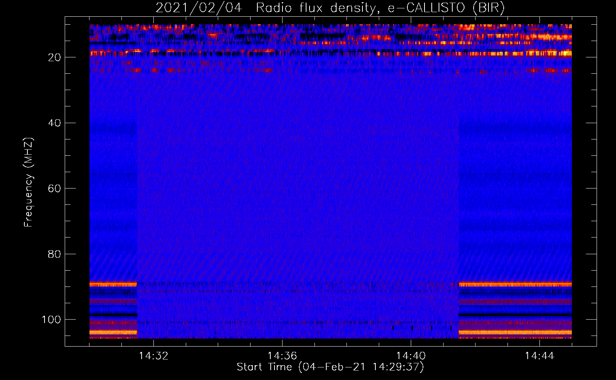Click the 20 MHz frequency tick label

coord(54,57)
